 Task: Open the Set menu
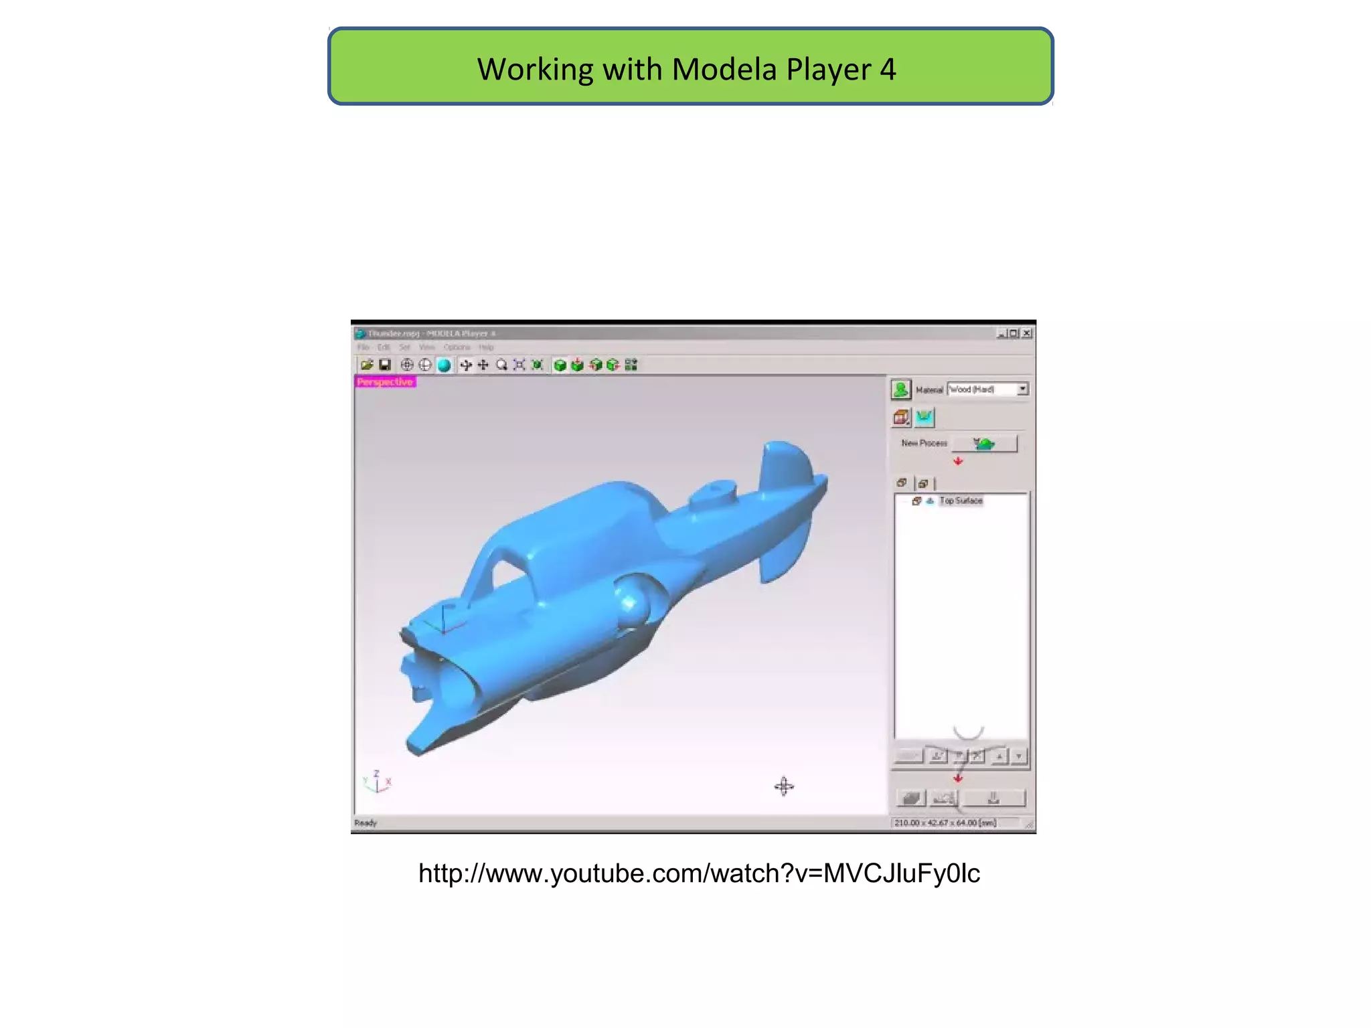[x=405, y=347]
